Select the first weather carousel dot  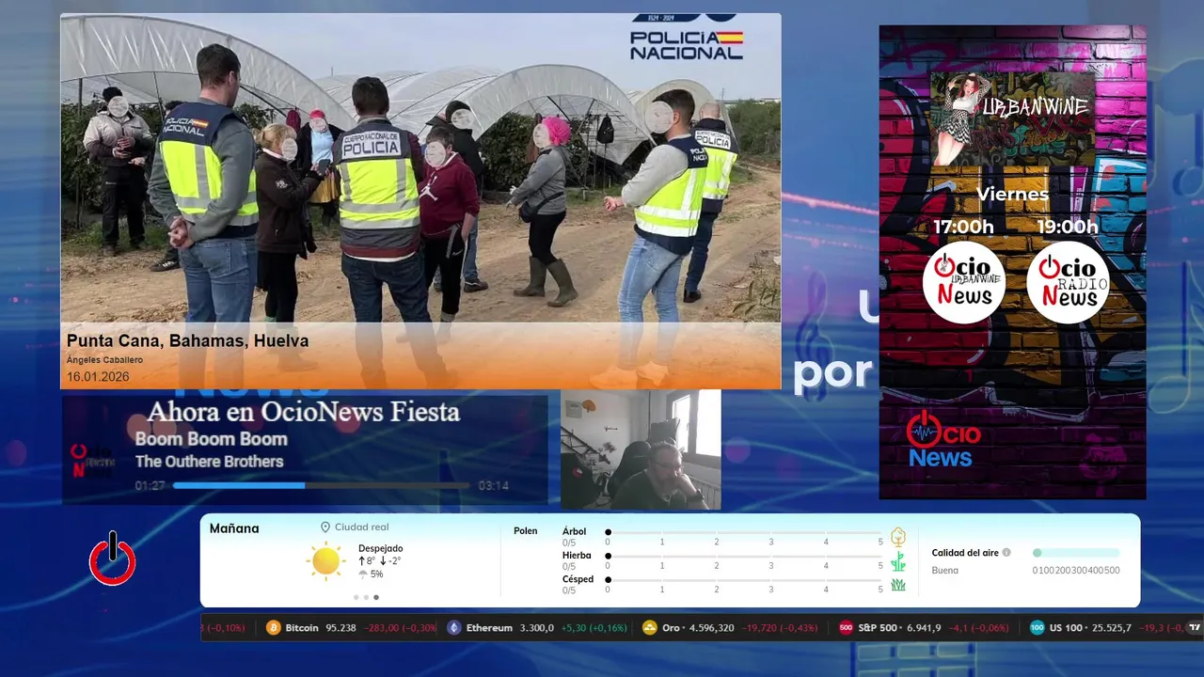click(x=356, y=597)
